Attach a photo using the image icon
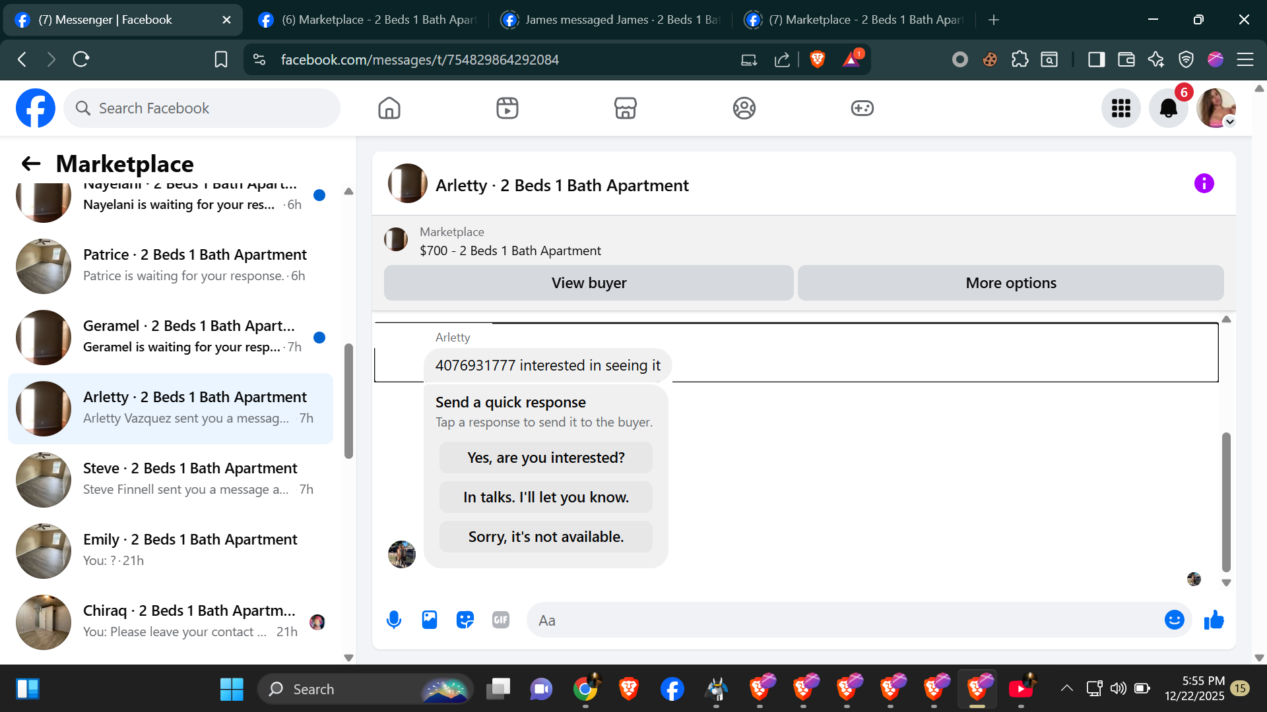Viewport: 1267px width, 712px height. click(430, 620)
